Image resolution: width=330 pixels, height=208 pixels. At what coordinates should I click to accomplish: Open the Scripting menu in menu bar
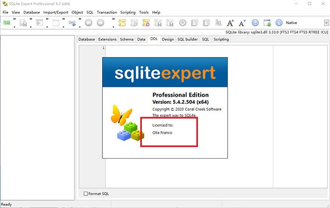coord(128,13)
